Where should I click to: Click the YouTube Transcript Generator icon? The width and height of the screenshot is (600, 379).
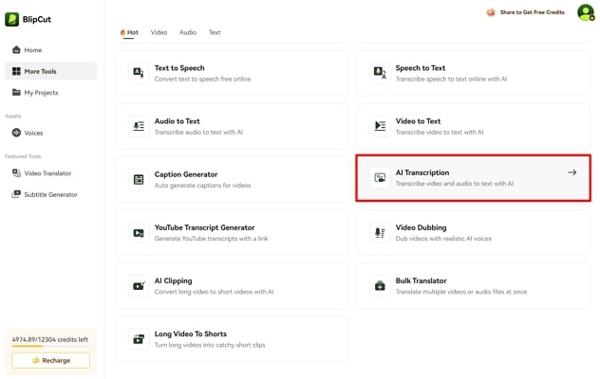click(139, 232)
